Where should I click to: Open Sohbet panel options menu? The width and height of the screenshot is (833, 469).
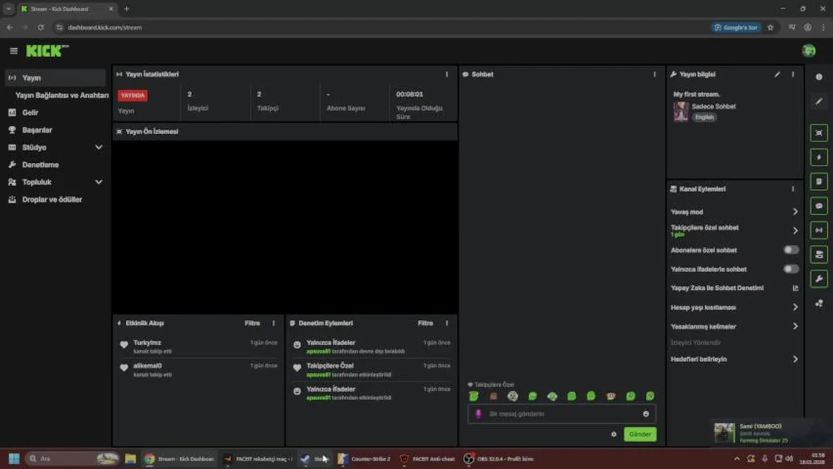tap(654, 74)
